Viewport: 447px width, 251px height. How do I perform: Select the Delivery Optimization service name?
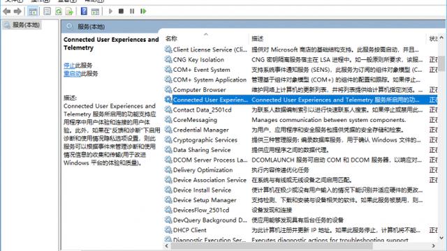tap(203, 170)
